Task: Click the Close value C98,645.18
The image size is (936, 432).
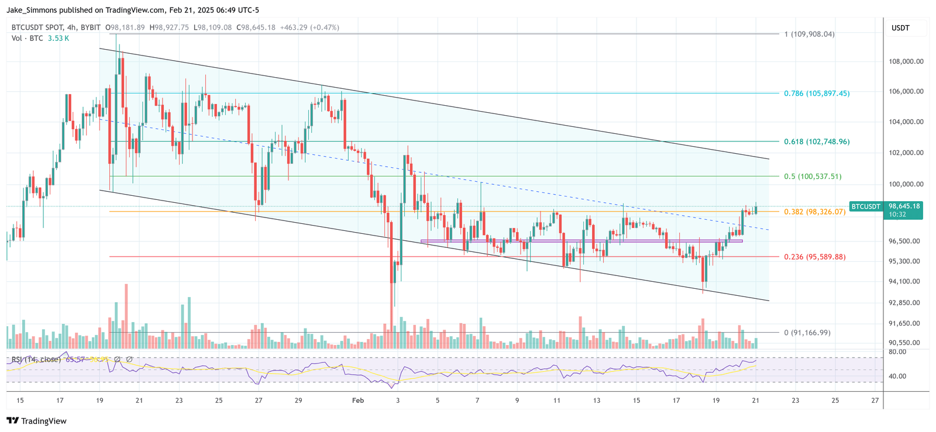Action: [x=256, y=27]
